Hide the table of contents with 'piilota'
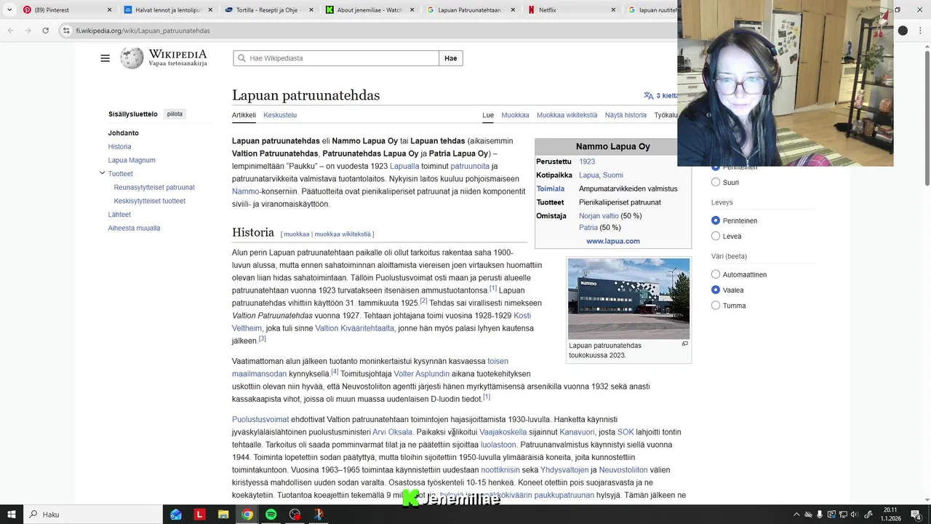This screenshot has width=931, height=524. [x=175, y=114]
